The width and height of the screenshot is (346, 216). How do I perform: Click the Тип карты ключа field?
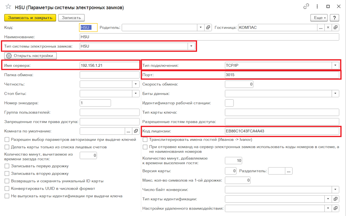coord(282,112)
